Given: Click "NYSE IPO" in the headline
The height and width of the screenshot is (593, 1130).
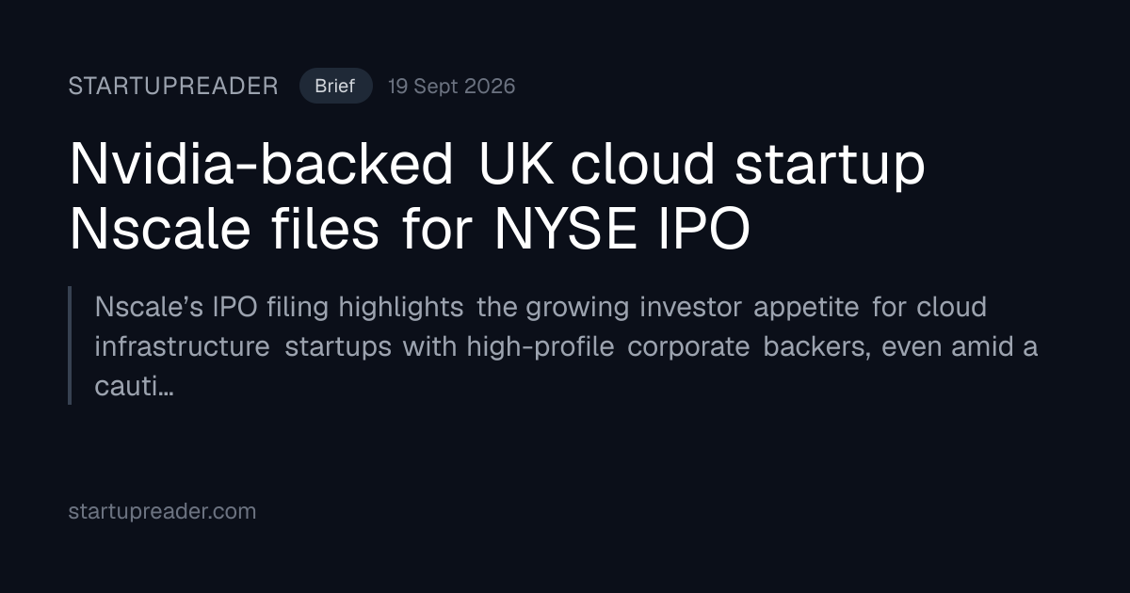Looking at the screenshot, I should (x=622, y=229).
